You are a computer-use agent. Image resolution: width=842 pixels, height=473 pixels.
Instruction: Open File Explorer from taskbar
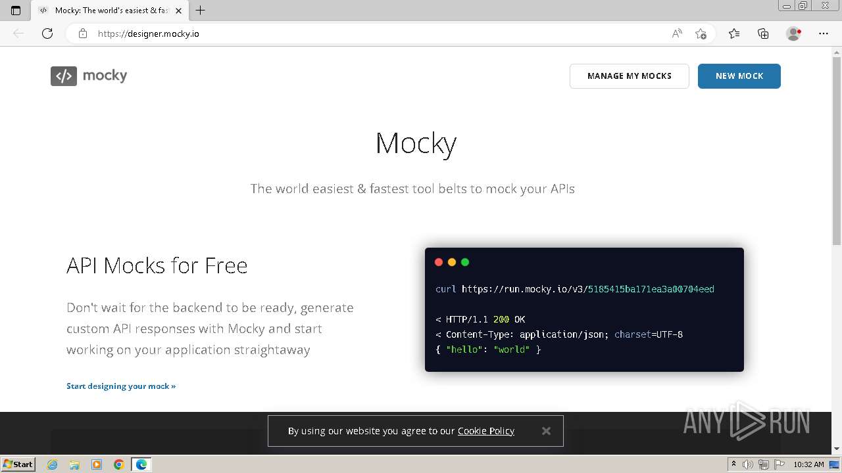pyautogui.click(x=74, y=464)
